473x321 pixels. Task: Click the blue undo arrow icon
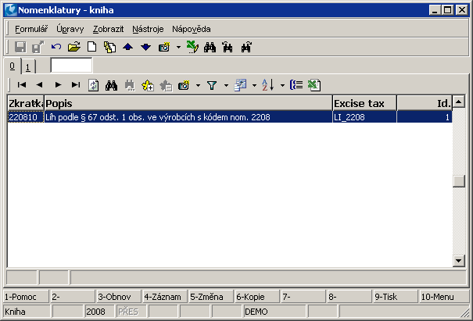pyautogui.click(x=56, y=48)
